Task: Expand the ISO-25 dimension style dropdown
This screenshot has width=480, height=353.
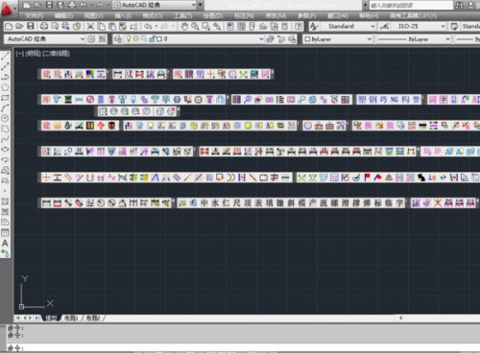Action: tap(419, 26)
